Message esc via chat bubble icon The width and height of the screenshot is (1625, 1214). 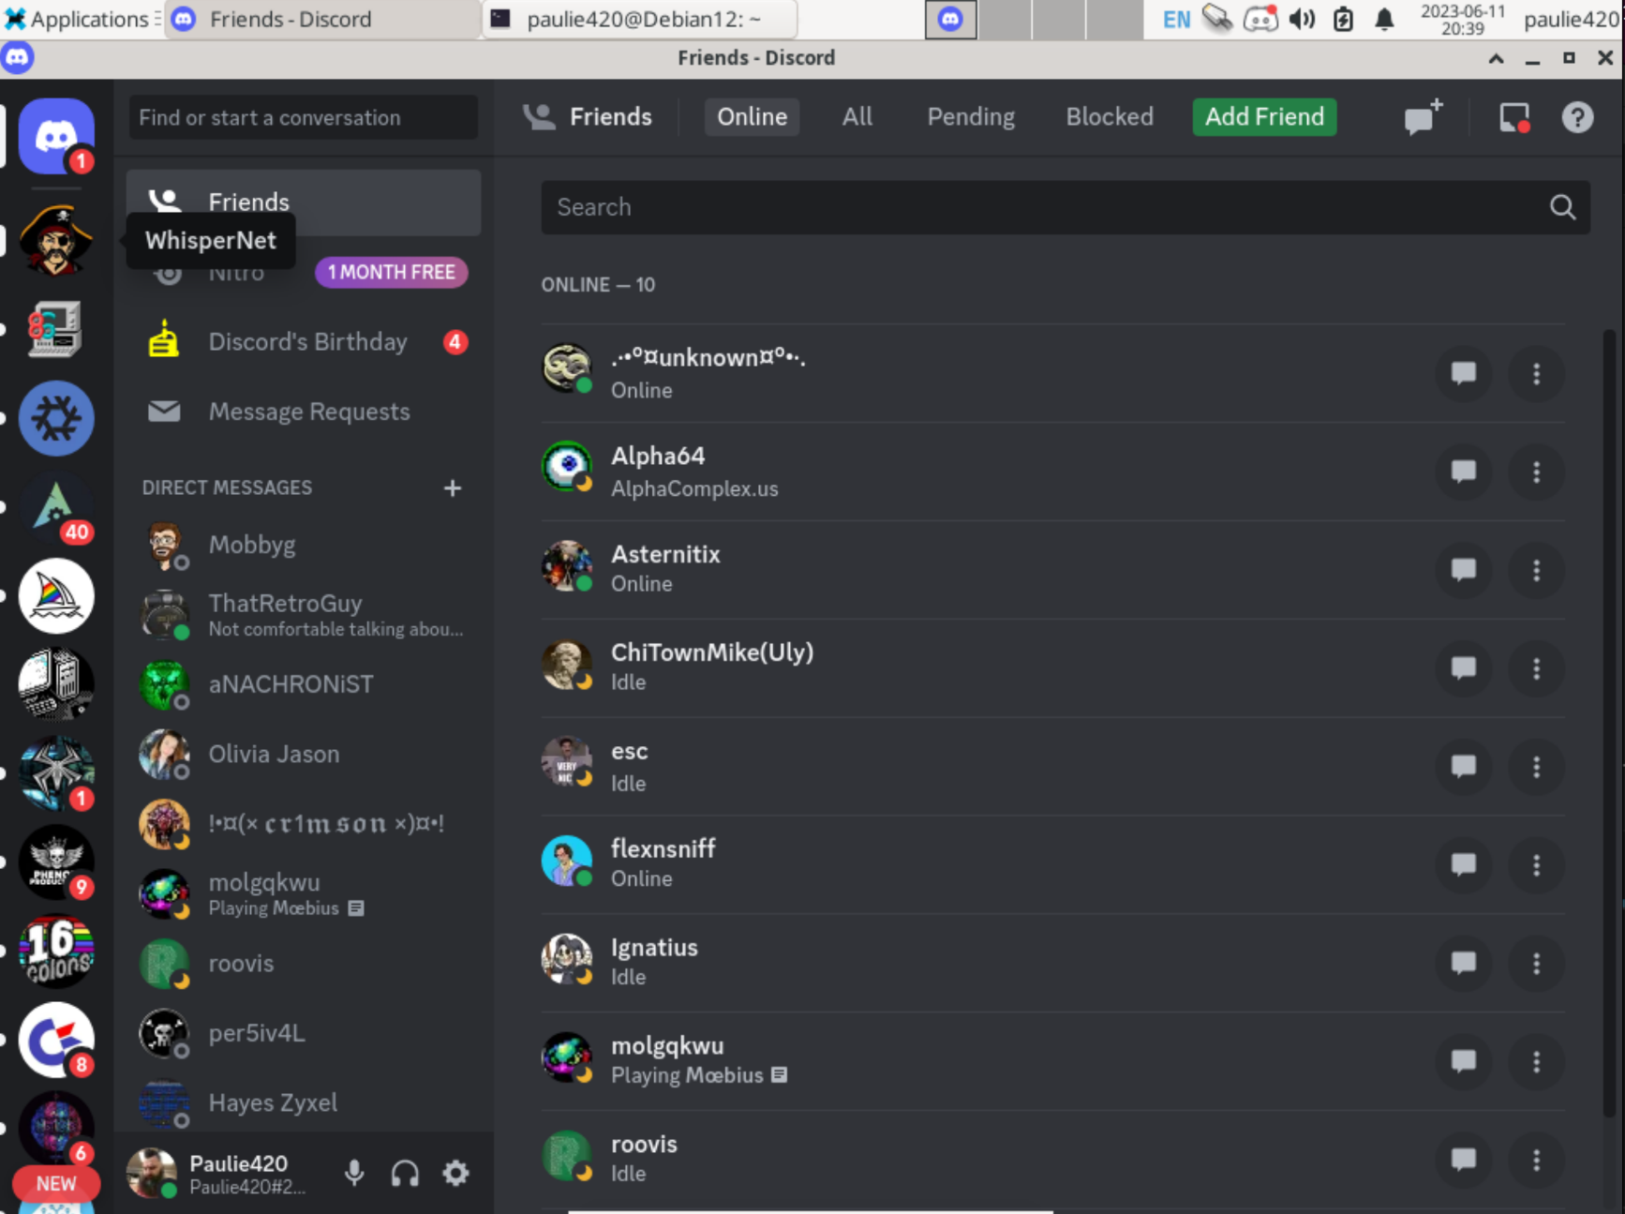coord(1464,767)
